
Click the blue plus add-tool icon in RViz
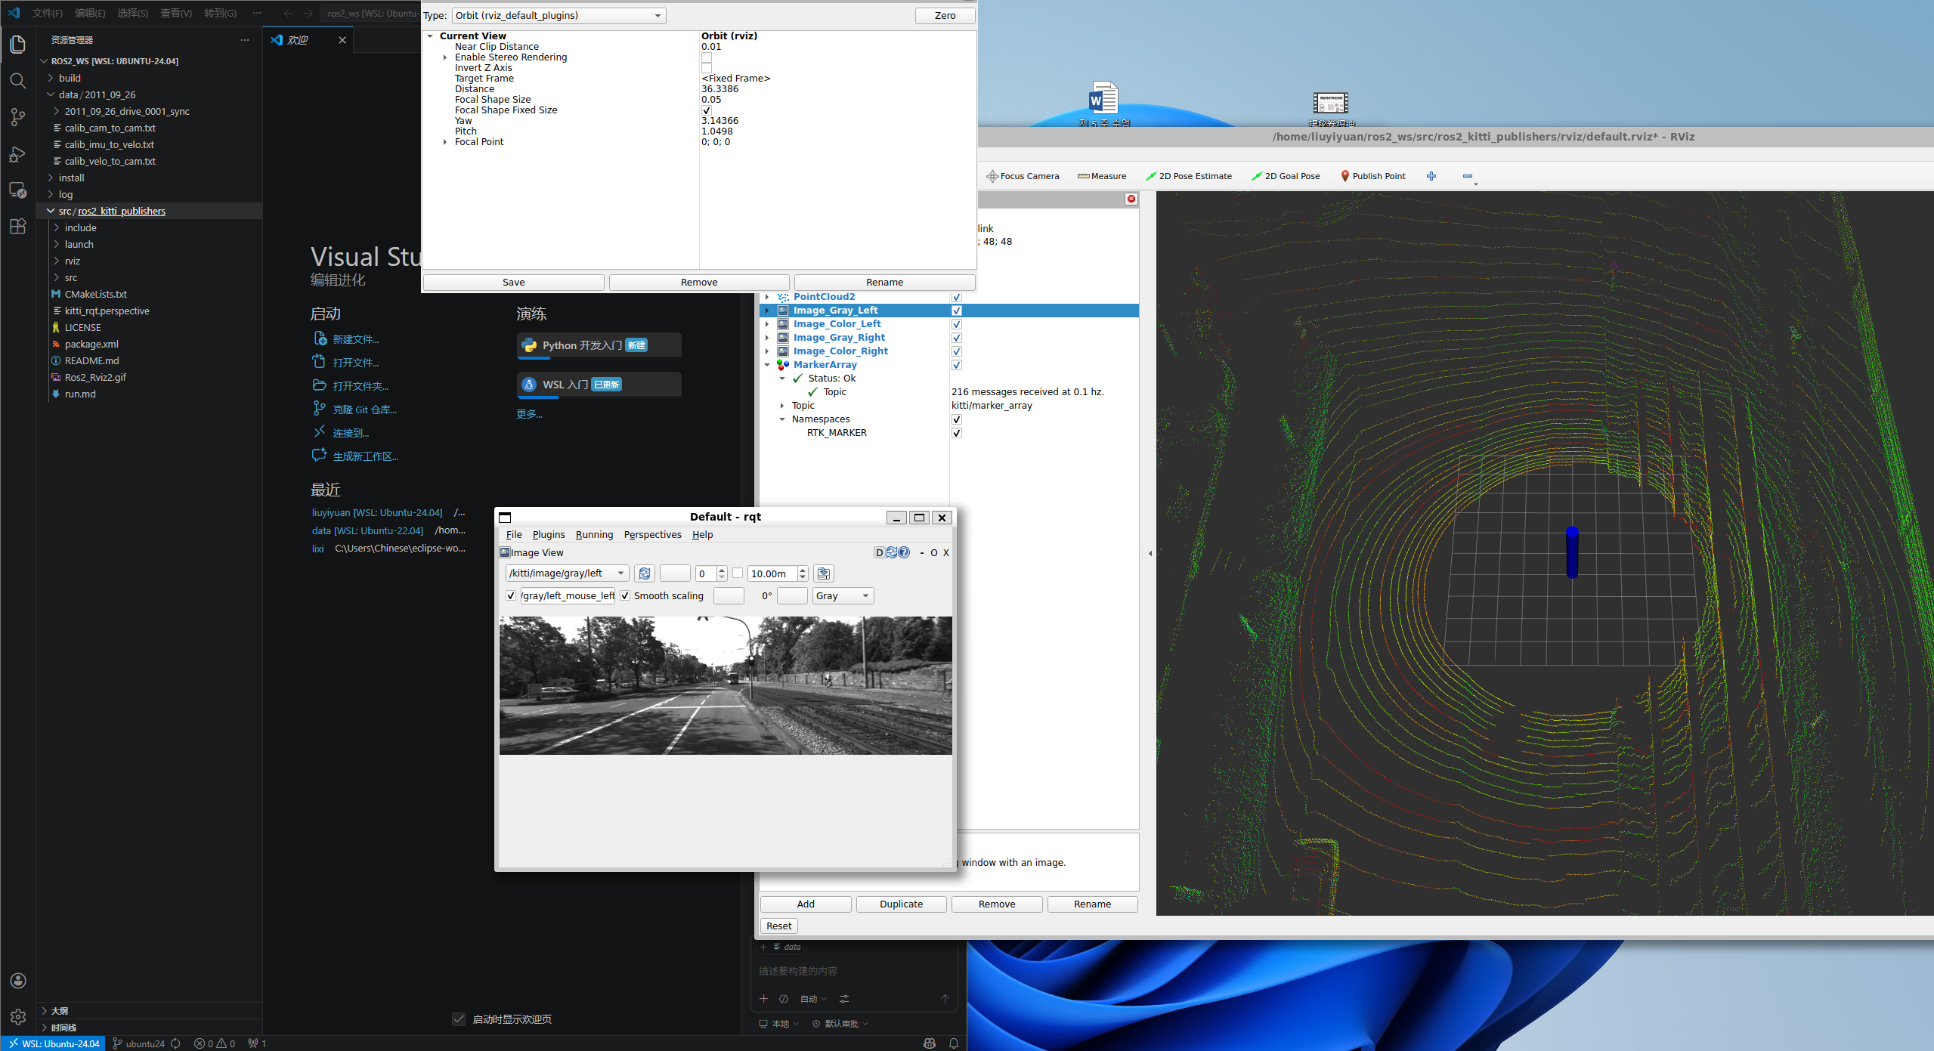tap(1431, 176)
